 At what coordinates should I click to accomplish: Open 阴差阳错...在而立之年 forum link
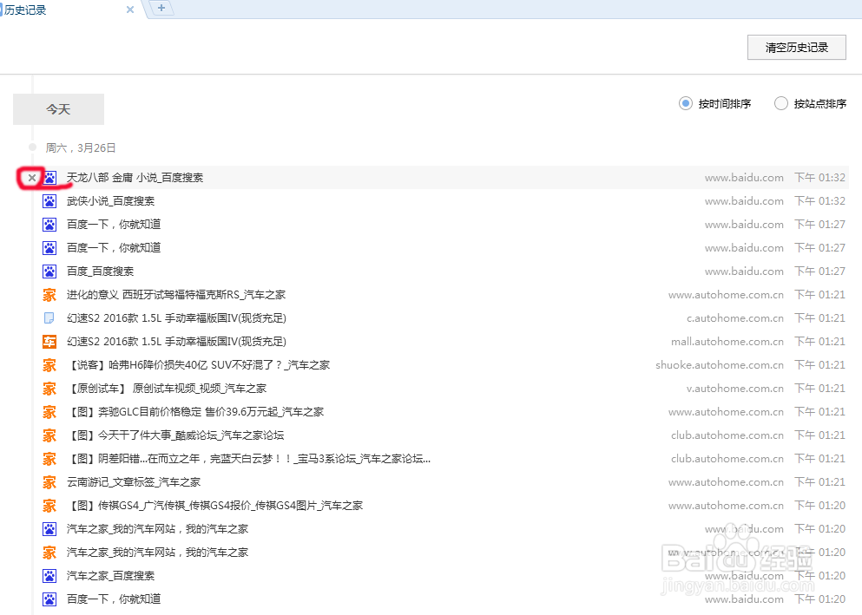coord(248,459)
